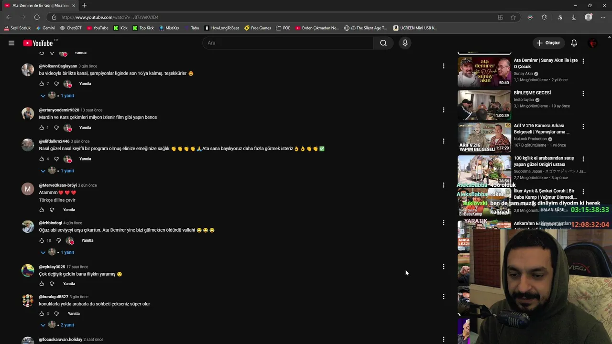Open the browser application hamburger menu

coord(602,17)
